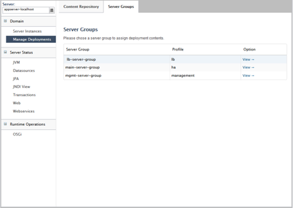Open the JVM status page
This screenshot has height=208, width=293.
pyautogui.click(x=16, y=62)
